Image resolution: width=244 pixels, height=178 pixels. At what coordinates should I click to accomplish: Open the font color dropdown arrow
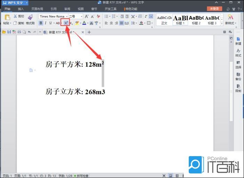click(88, 23)
